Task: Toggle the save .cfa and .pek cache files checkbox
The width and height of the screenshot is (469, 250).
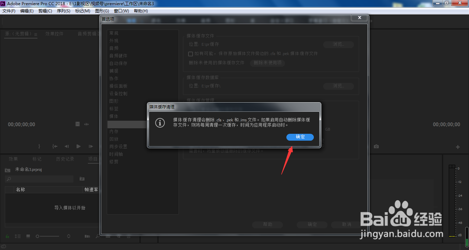Action: pyautogui.click(x=191, y=54)
